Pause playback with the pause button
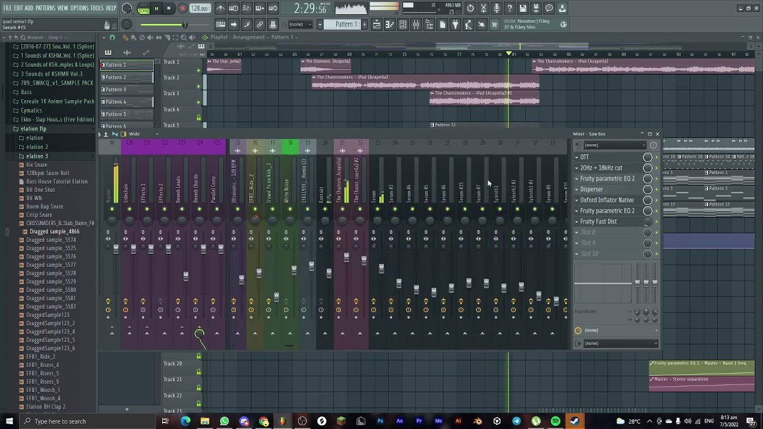The height and width of the screenshot is (429, 763). point(156,8)
